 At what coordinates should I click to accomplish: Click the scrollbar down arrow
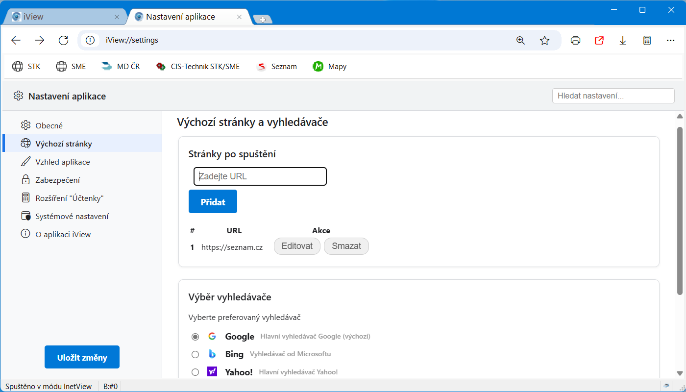tap(680, 372)
